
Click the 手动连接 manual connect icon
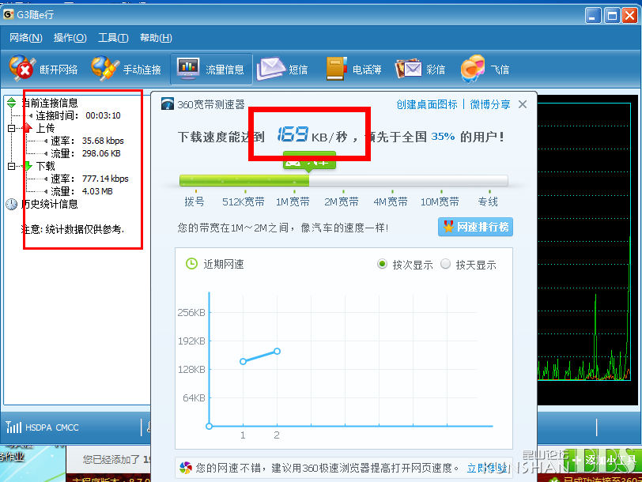(x=105, y=69)
